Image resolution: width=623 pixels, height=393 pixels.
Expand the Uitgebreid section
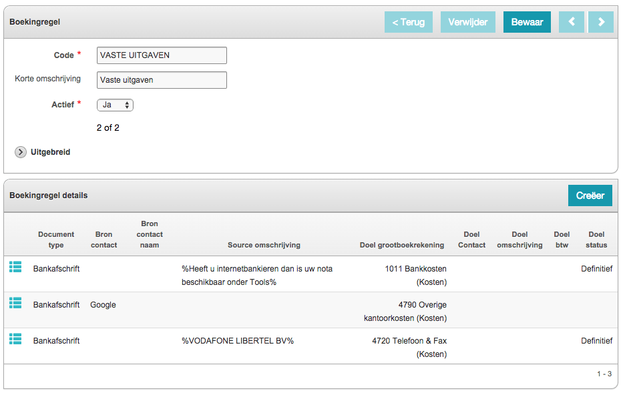(x=21, y=152)
